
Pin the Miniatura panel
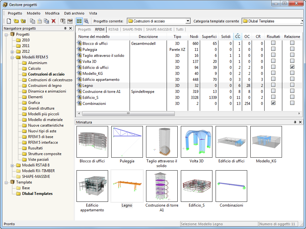(x=295, y=122)
